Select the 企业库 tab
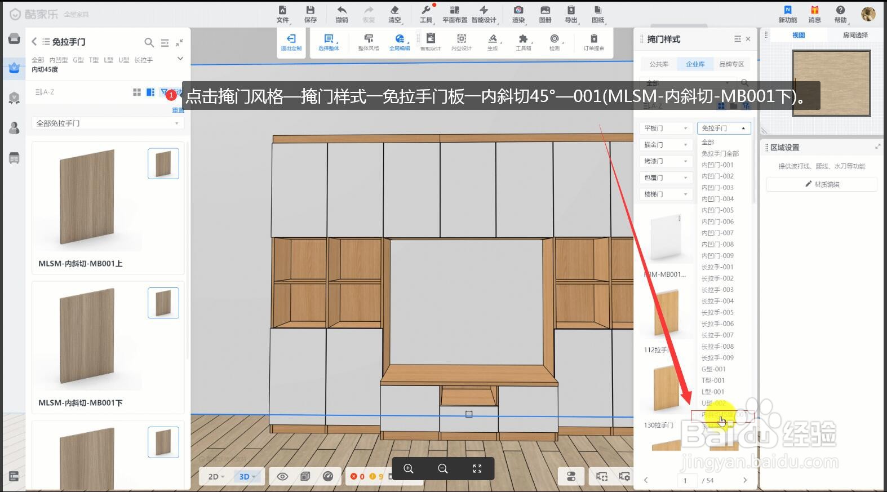Screen dimensions: 887x492 pyautogui.click(x=695, y=64)
